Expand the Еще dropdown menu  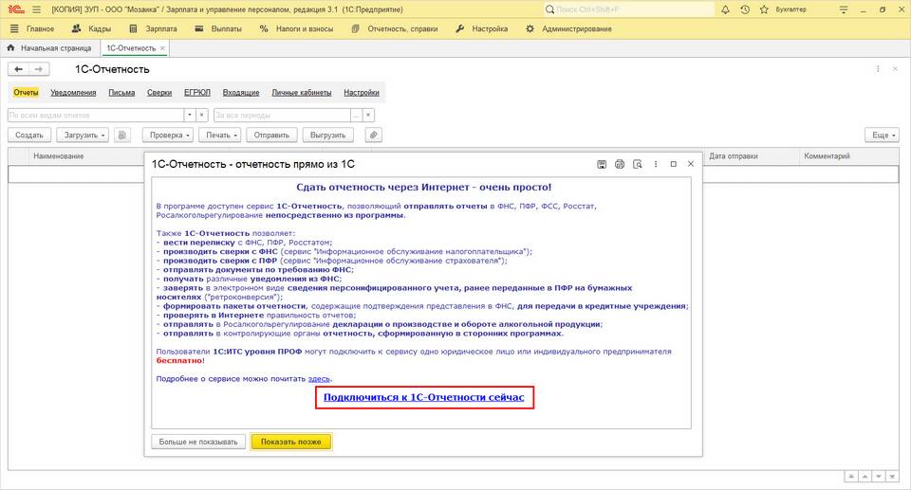pos(882,135)
